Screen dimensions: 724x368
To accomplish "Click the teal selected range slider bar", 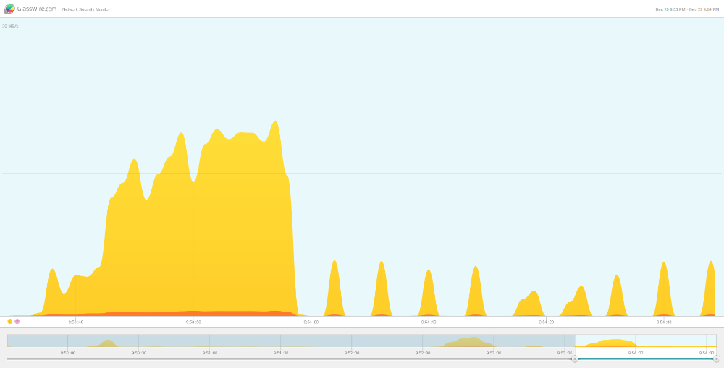I will [x=646, y=359].
